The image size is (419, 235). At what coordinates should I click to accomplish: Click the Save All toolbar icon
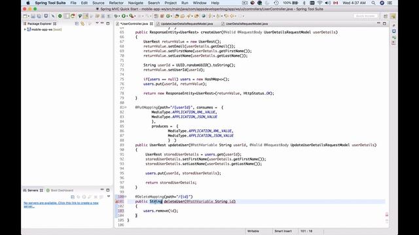point(39,16)
